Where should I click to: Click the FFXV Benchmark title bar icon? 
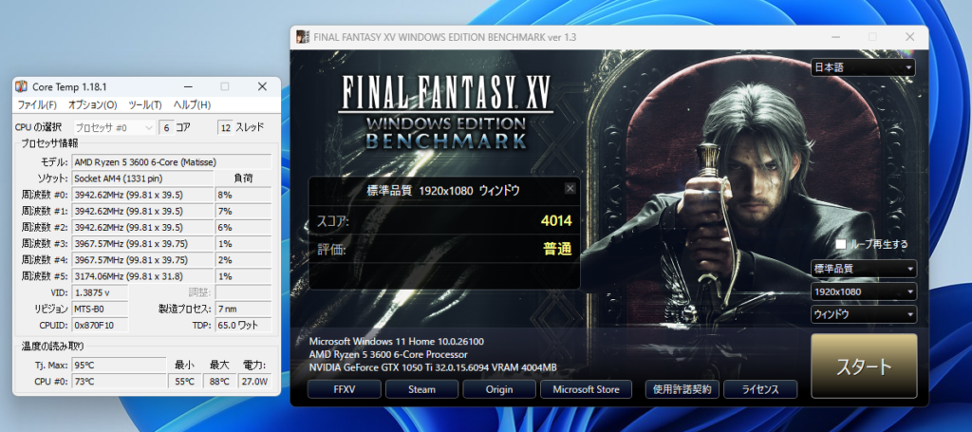pos(303,37)
